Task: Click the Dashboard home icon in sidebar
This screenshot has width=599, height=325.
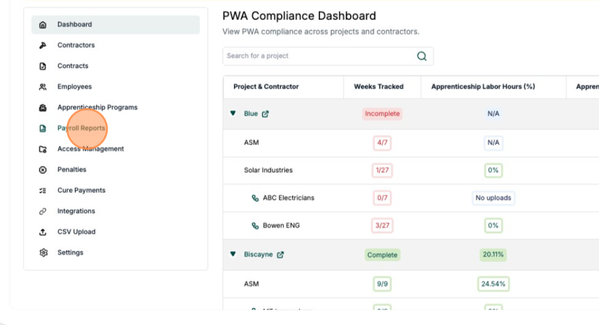Action: point(42,25)
